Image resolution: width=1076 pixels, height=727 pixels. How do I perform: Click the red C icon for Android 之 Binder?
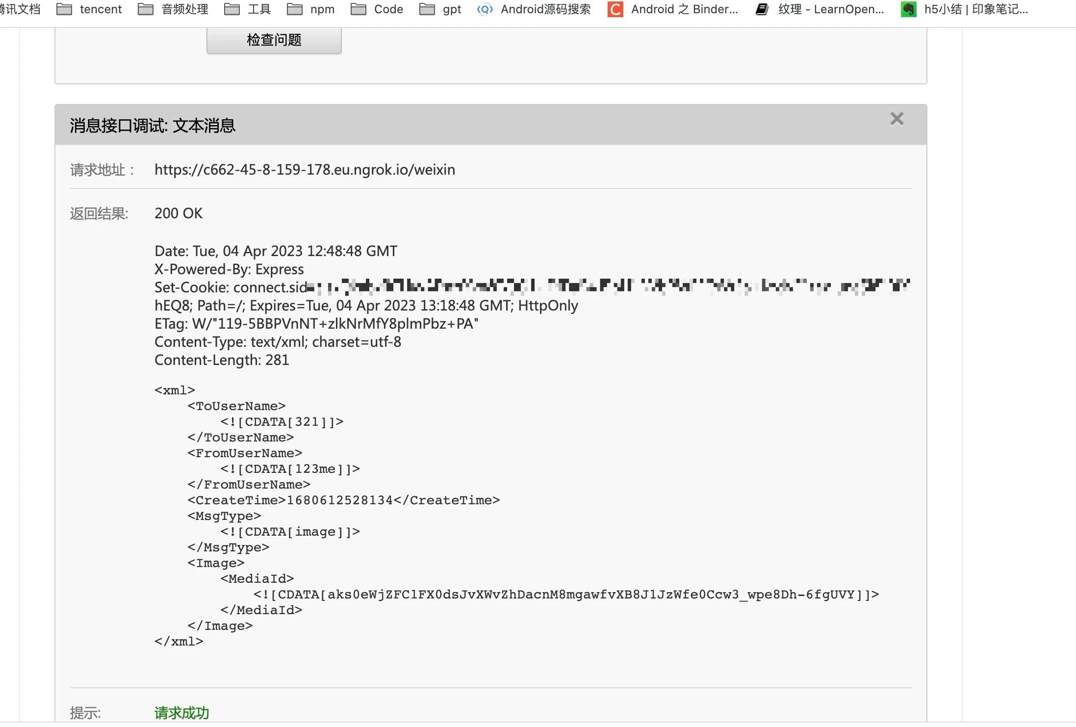click(x=615, y=9)
